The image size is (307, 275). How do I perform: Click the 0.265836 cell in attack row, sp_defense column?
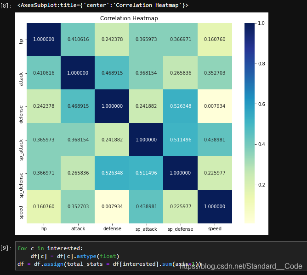pos(181,73)
